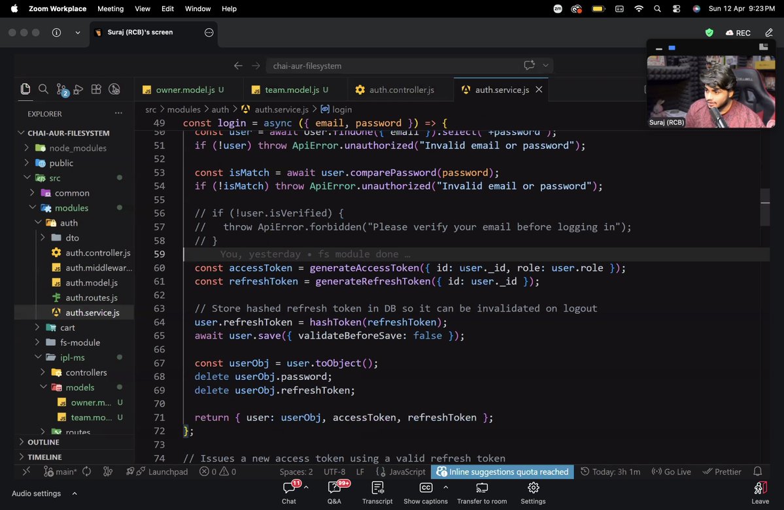
Task: Click the Prettier status item
Action: click(721, 471)
